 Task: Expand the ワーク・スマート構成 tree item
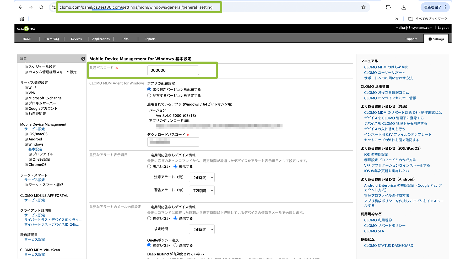pyautogui.click(x=26, y=185)
